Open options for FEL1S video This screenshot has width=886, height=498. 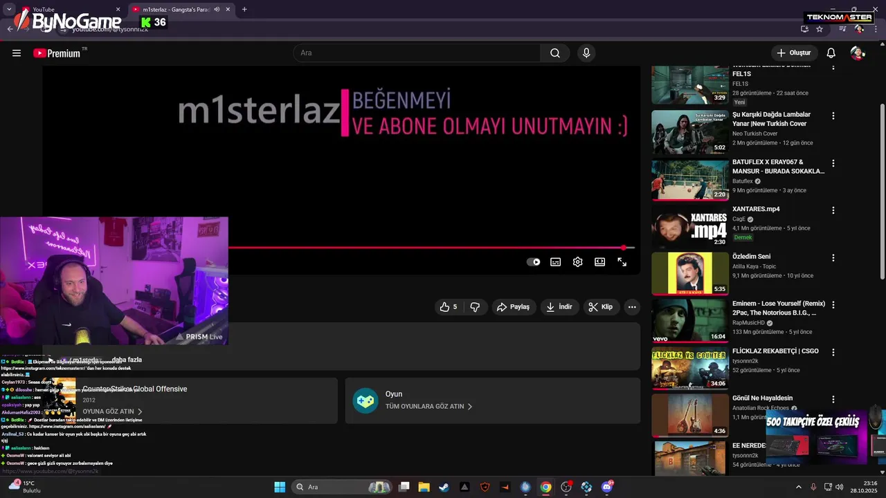point(833,68)
